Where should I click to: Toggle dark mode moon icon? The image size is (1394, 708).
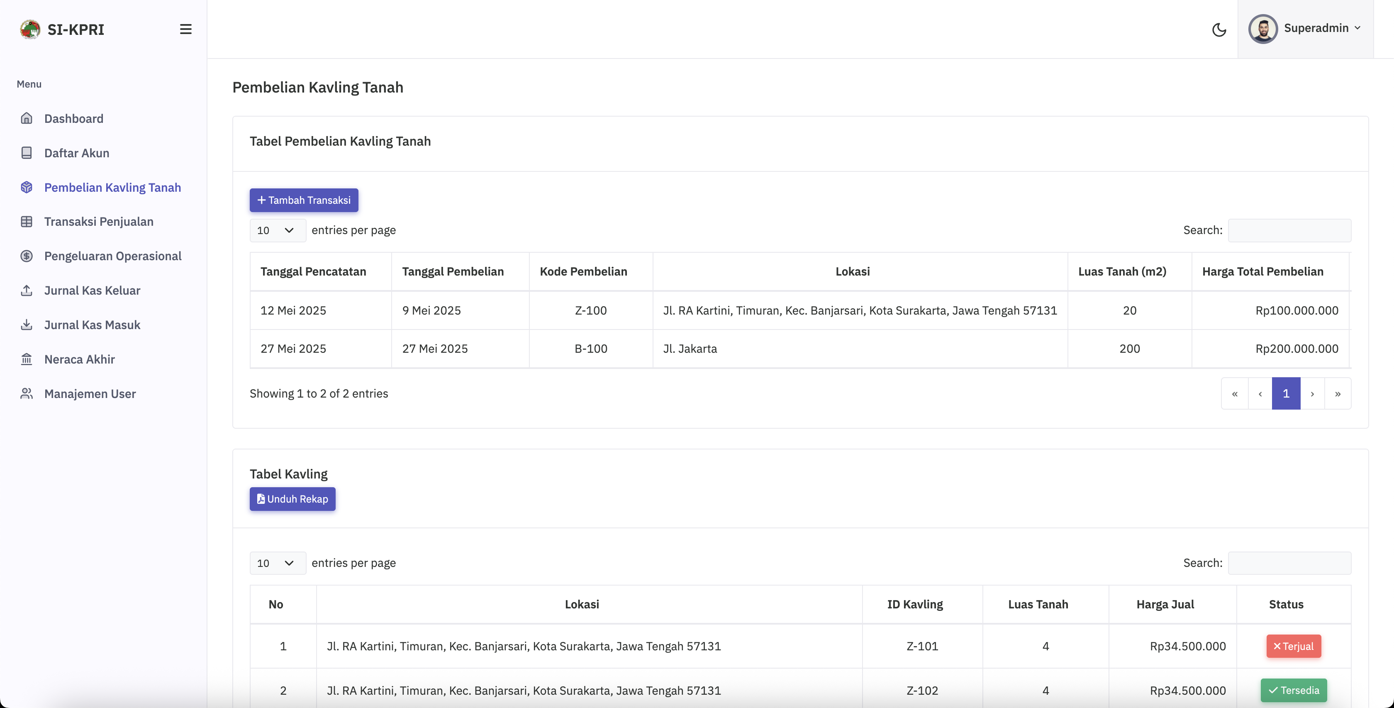(1219, 29)
